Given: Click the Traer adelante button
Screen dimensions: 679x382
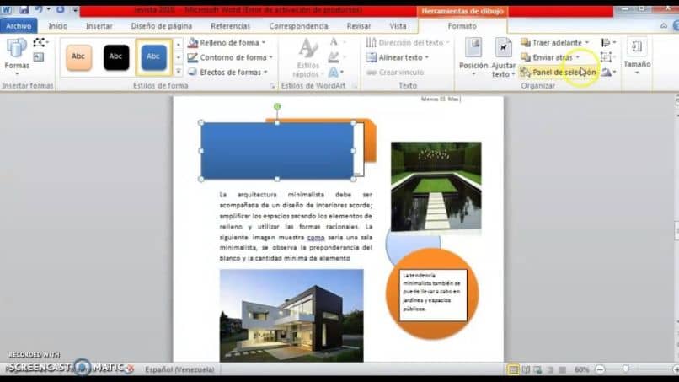Looking at the screenshot, I should coord(551,42).
